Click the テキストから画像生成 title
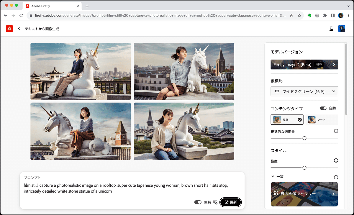Image resolution: width=354 pixels, height=215 pixels. 42,29
